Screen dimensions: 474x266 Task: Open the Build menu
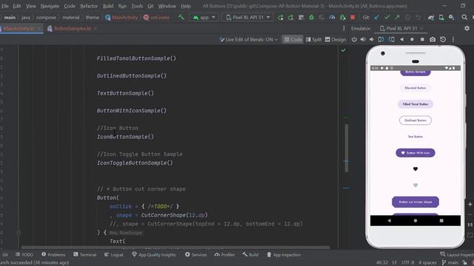(108, 6)
